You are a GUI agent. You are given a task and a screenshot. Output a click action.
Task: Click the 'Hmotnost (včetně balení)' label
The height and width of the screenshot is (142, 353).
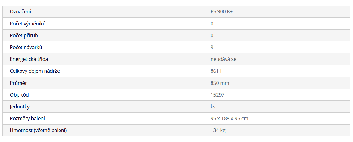click(x=38, y=130)
